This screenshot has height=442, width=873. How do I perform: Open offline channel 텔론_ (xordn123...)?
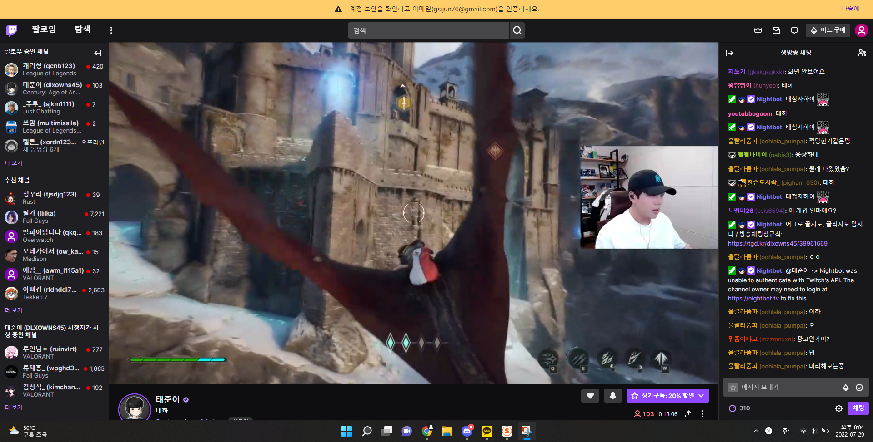(55, 146)
